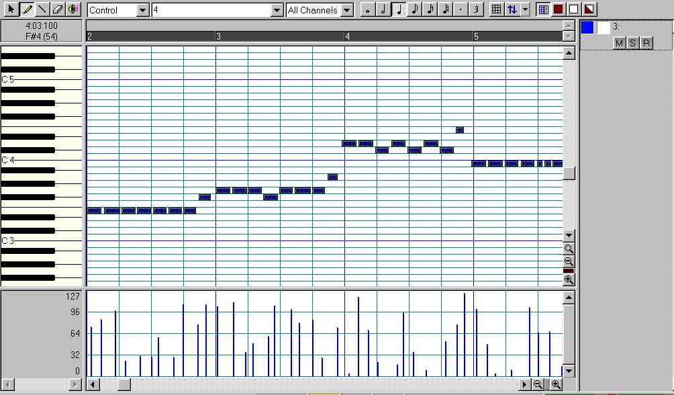Select the line drawing tool
The image size is (674, 395).
pos(42,9)
